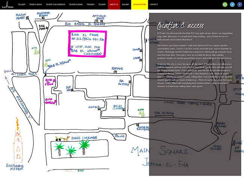Open the To Eat & Drink menu
Image resolution: width=244 pixels, height=177 pixels.
(36, 4)
